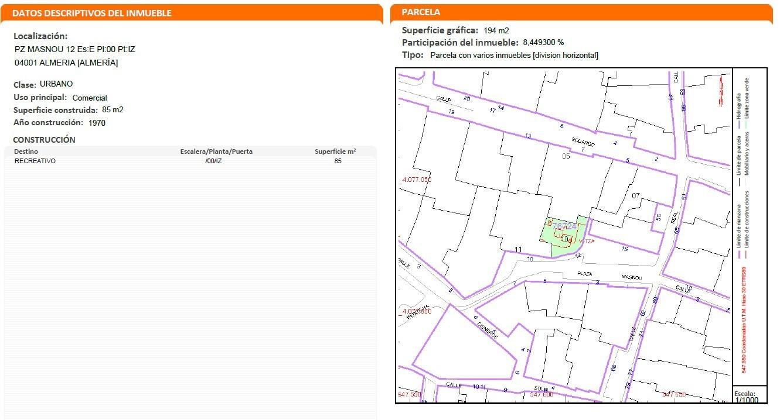Click the Escalera/Planta/Puerta column header
The width and height of the screenshot is (780, 420).
[x=216, y=152]
